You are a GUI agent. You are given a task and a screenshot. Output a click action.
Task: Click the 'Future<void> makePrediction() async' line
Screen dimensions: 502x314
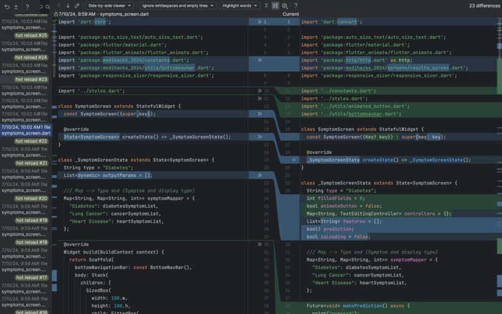pyautogui.click(x=358, y=306)
